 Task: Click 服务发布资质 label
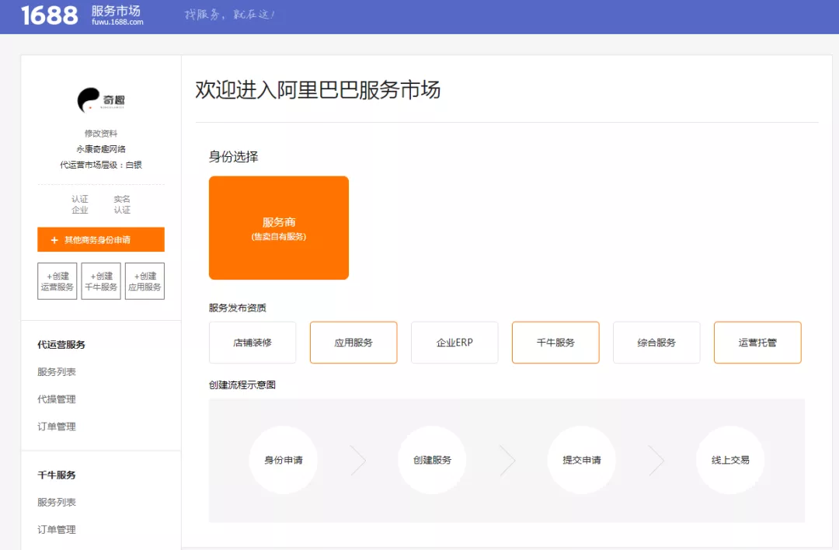[238, 308]
